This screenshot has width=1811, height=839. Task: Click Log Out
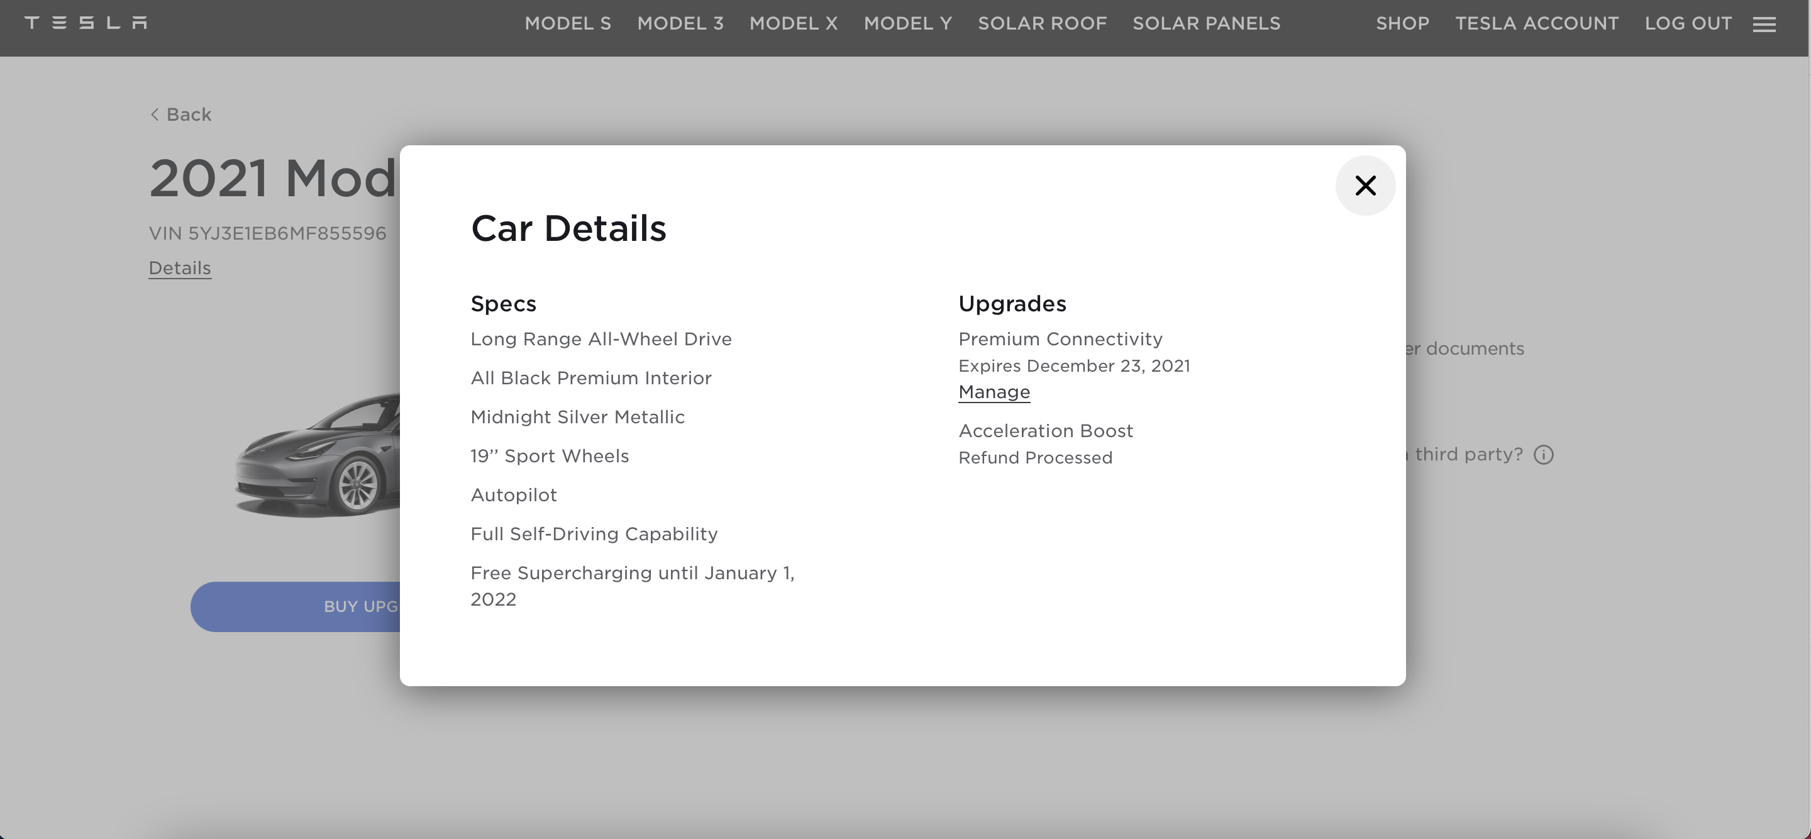click(1687, 23)
